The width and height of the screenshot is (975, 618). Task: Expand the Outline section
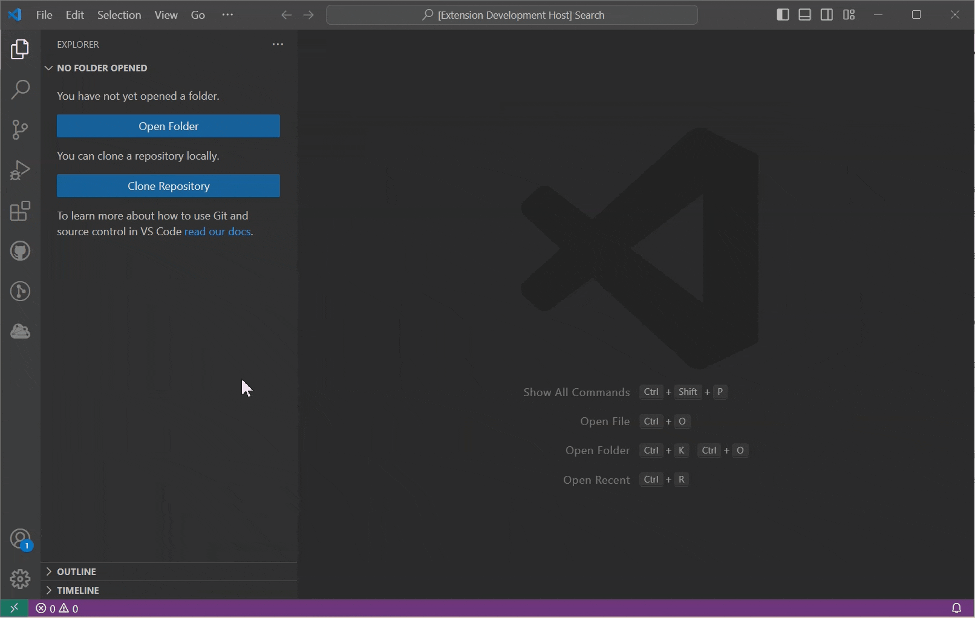(169, 571)
